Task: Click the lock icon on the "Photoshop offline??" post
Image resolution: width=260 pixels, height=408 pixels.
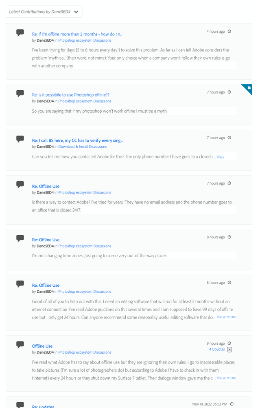Action: [x=249, y=88]
